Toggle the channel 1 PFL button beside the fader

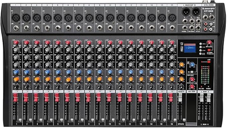tap(20, 119)
